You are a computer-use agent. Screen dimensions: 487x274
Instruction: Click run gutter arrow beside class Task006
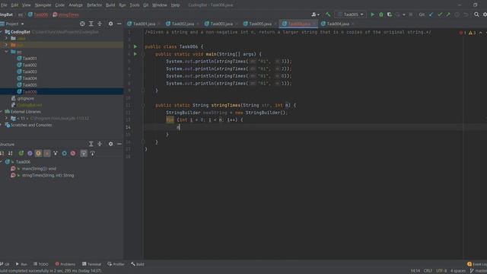pos(135,46)
